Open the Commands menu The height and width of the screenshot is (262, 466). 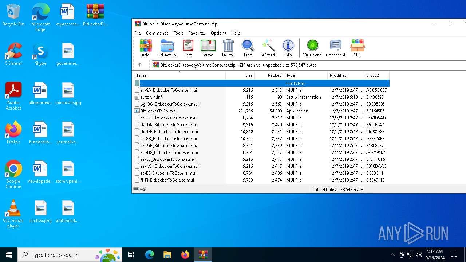tap(157, 33)
